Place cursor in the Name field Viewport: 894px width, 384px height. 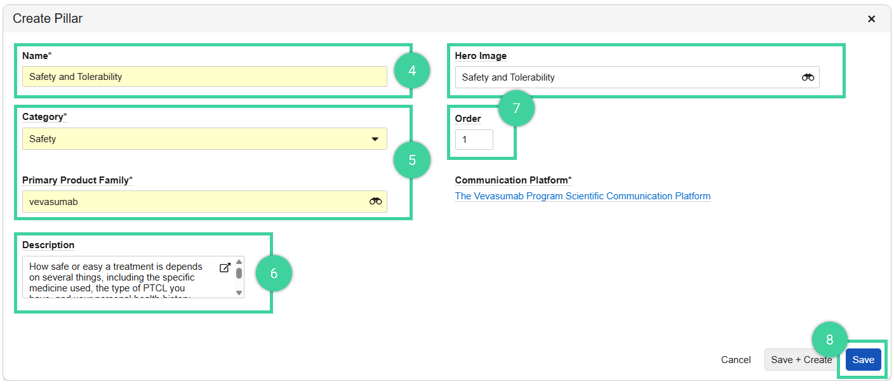(x=203, y=76)
